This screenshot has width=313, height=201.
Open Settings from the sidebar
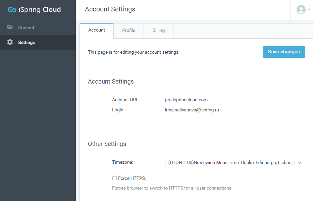click(x=26, y=42)
